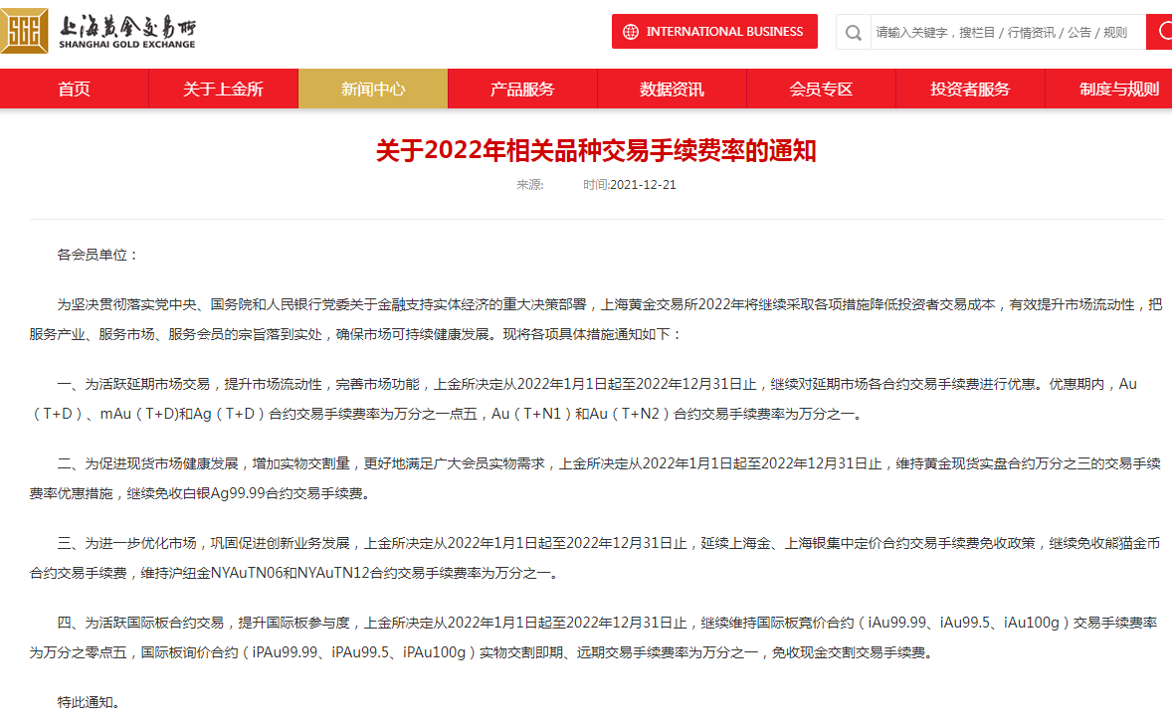This screenshot has height=725, width=1172.
Task: Click the 上海黄金交易所 Shanghai Gold Exchange wordmark
Action: pos(127,33)
